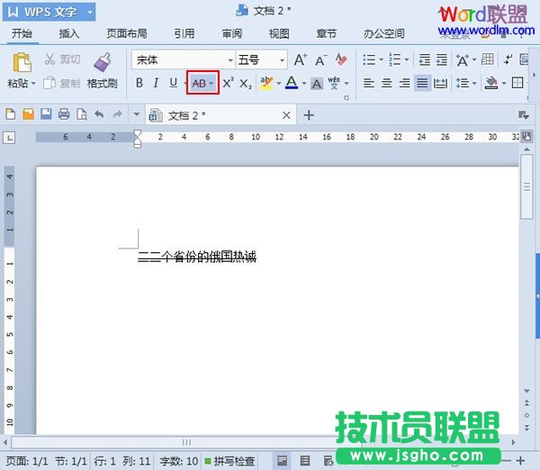Toggle italic formatting
Screen dimensions: 540x470
click(156, 84)
